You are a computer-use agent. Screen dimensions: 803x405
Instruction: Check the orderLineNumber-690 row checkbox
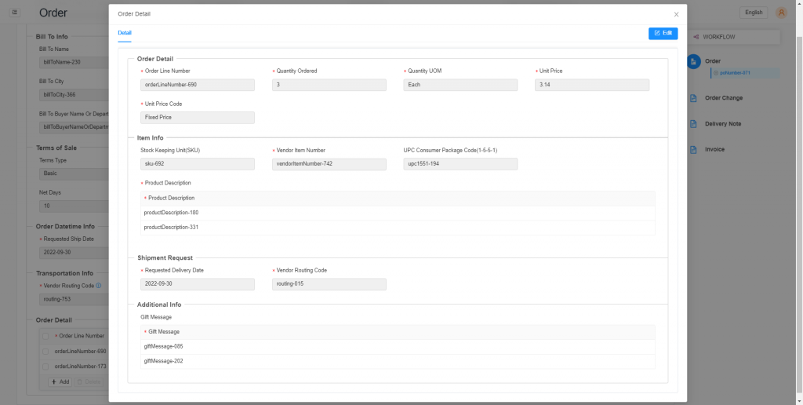click(x=45, y=352)
